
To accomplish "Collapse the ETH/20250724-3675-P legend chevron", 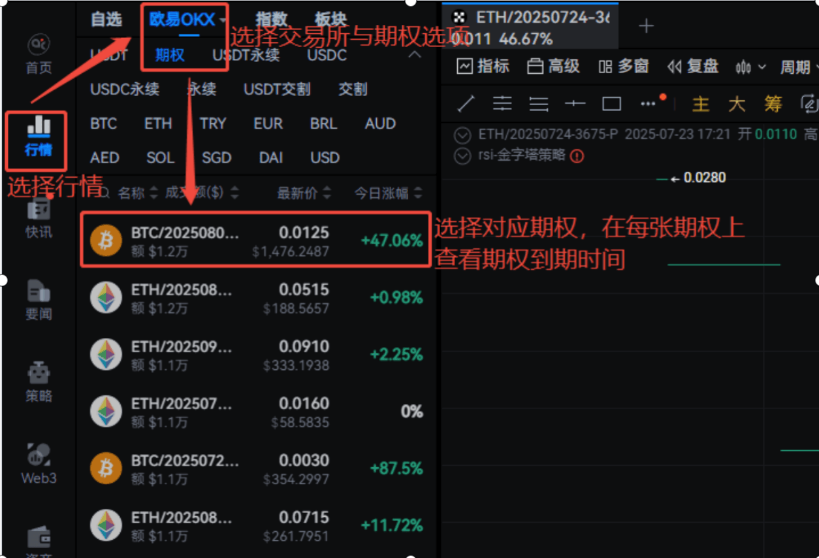I will pyautogui.click(x=462, y=135).
